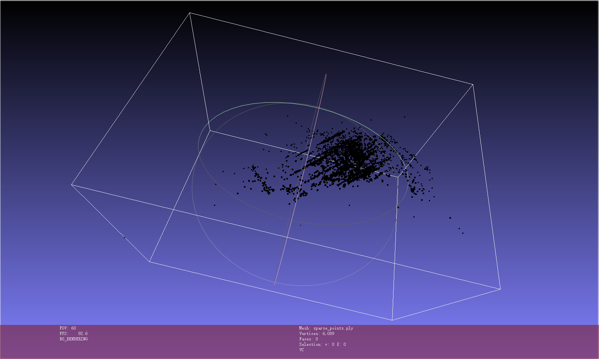Click the FPS: 92.6 value

[x=73, y=333]
